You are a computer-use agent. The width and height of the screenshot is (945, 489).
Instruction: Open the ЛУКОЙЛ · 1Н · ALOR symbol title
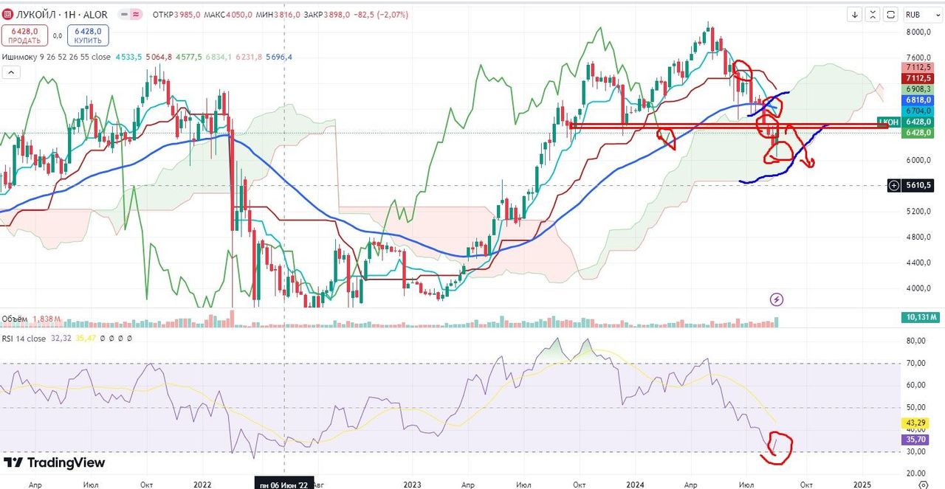(61, 15)
